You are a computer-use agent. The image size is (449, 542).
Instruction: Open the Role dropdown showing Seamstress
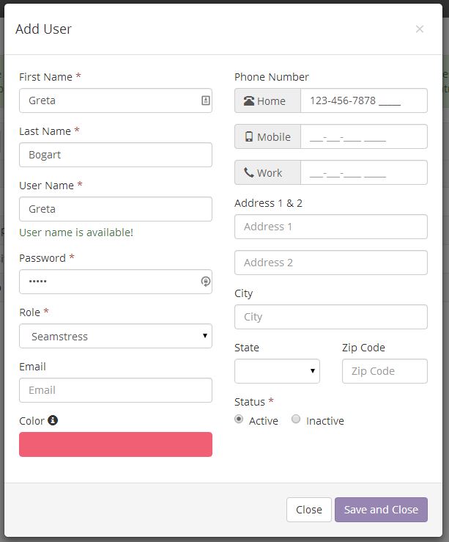[x=116, y=336]
